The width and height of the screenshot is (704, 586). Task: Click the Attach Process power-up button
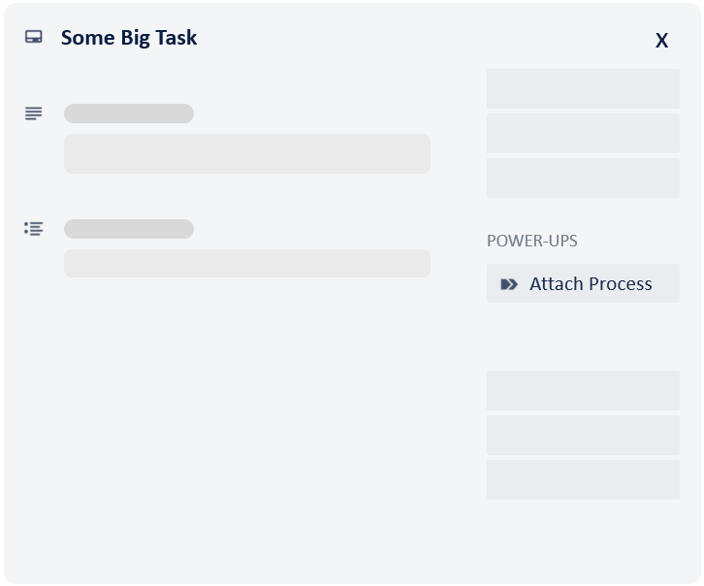(583, 283)
